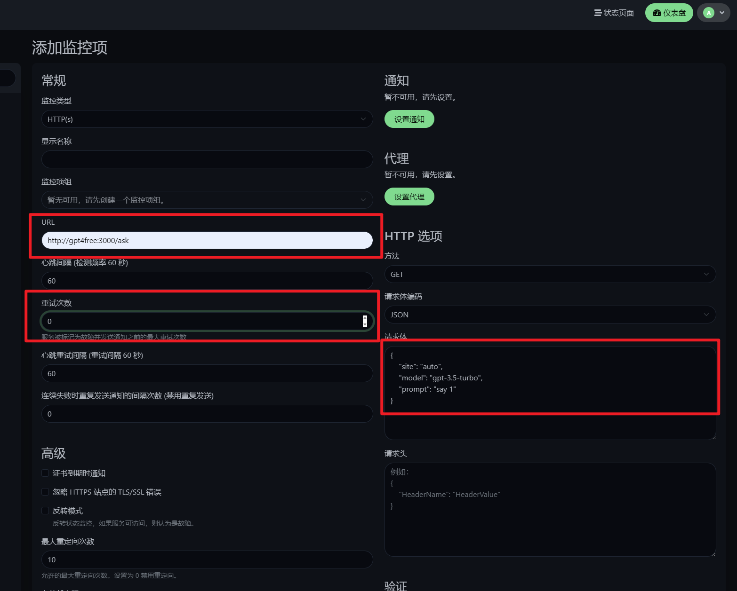Enable 证书到期时通知 checkbox
This screenshot has height=591, width=737.
(45, 473)
